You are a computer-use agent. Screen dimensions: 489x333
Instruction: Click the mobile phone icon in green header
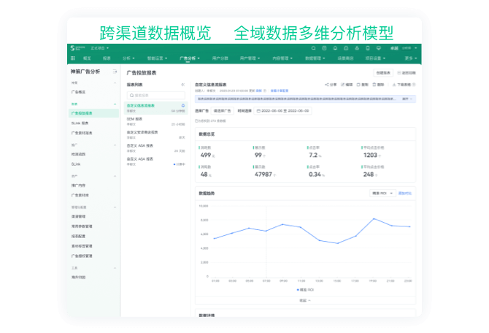coord(368,48)
